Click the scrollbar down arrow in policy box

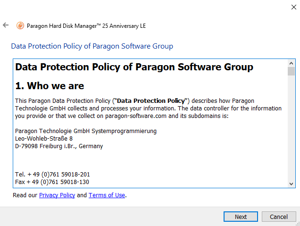pos(291,184)
